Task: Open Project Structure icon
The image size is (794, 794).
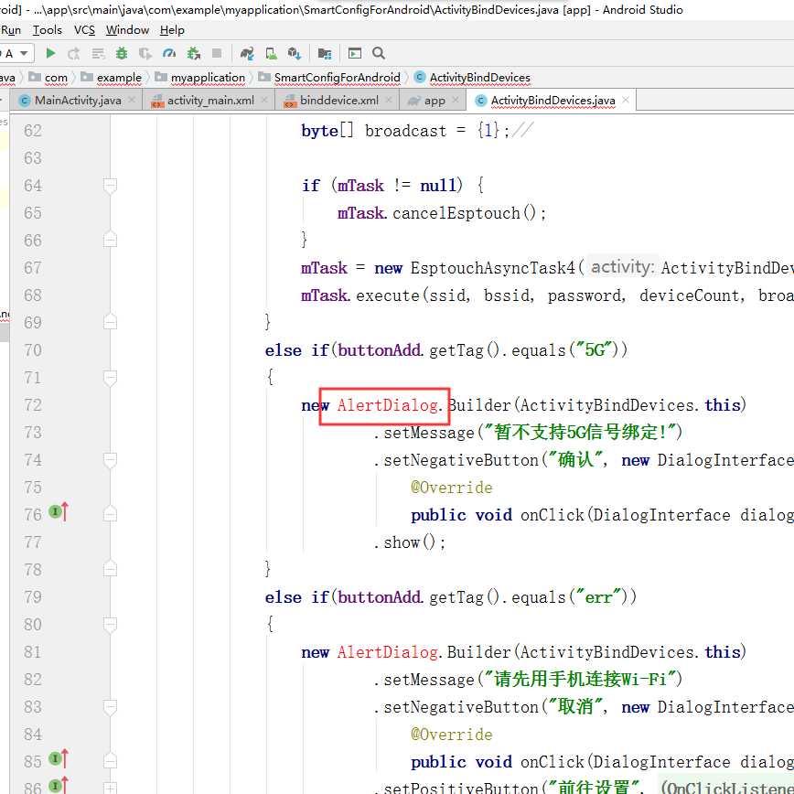Action: pyautogui.click(x=325, y=53)
